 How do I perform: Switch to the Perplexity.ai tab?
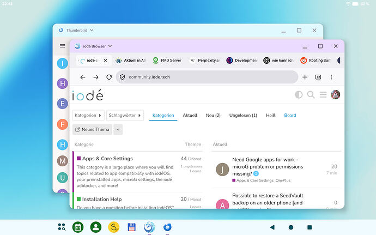click(x=204, y=61)
